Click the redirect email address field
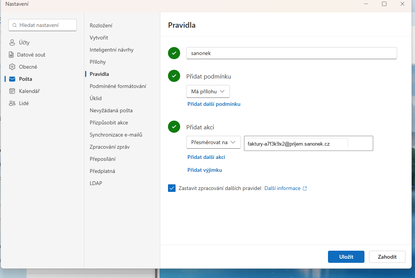Image resolution: width=415 pixels, height=278 pixels. (x=309, y=143)
